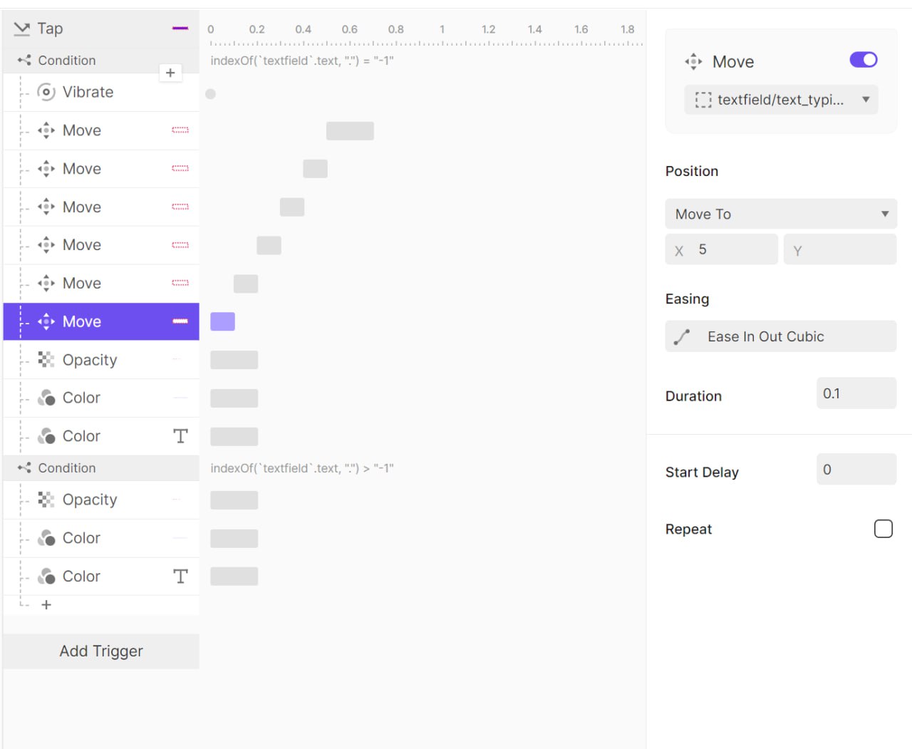Click the Tap trigger icon
Image resolution: width=912 pixels, height=749 pixels.
pyautogui.click(x=22, y=29)
